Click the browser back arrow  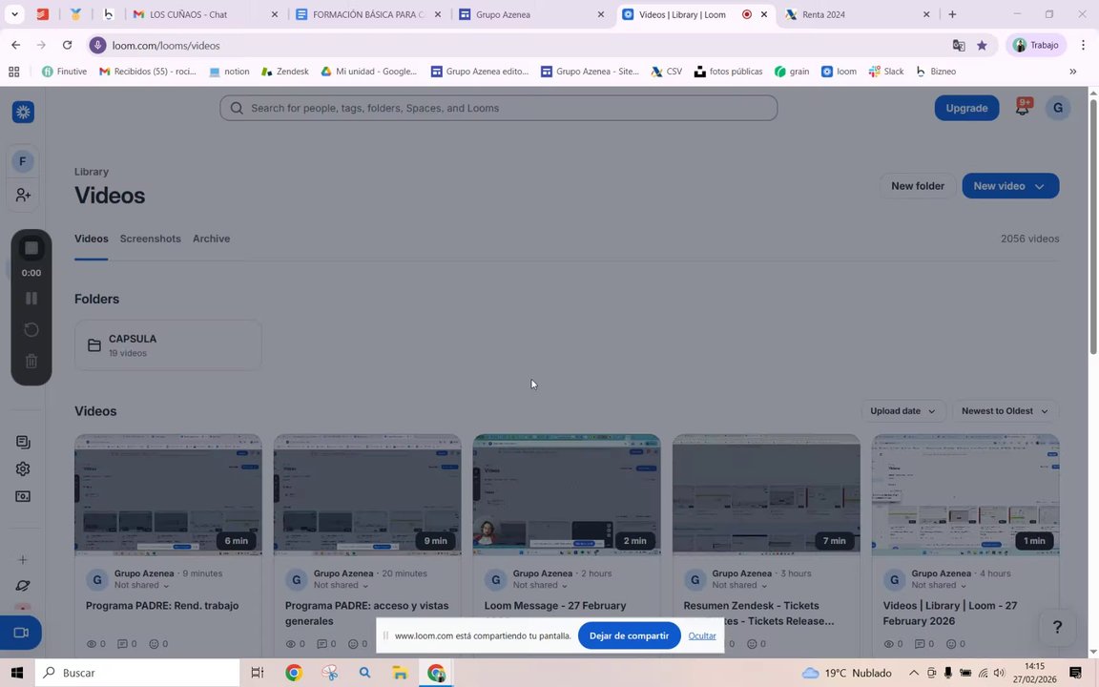pos(15,45)
